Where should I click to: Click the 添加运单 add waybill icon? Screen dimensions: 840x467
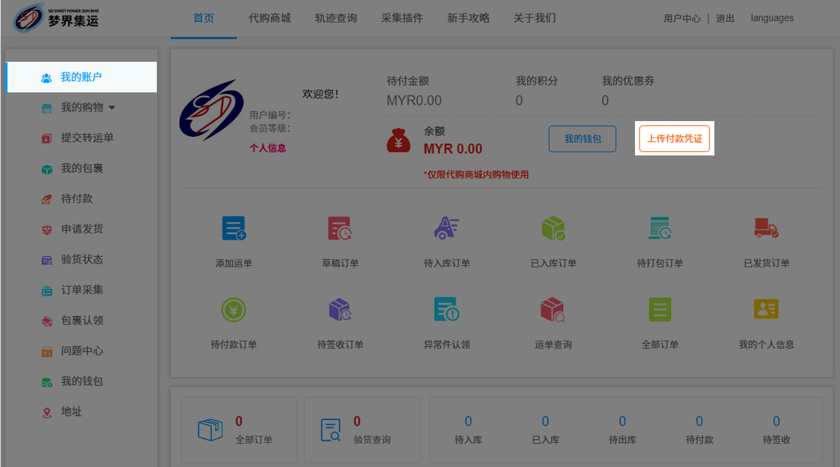234,229
